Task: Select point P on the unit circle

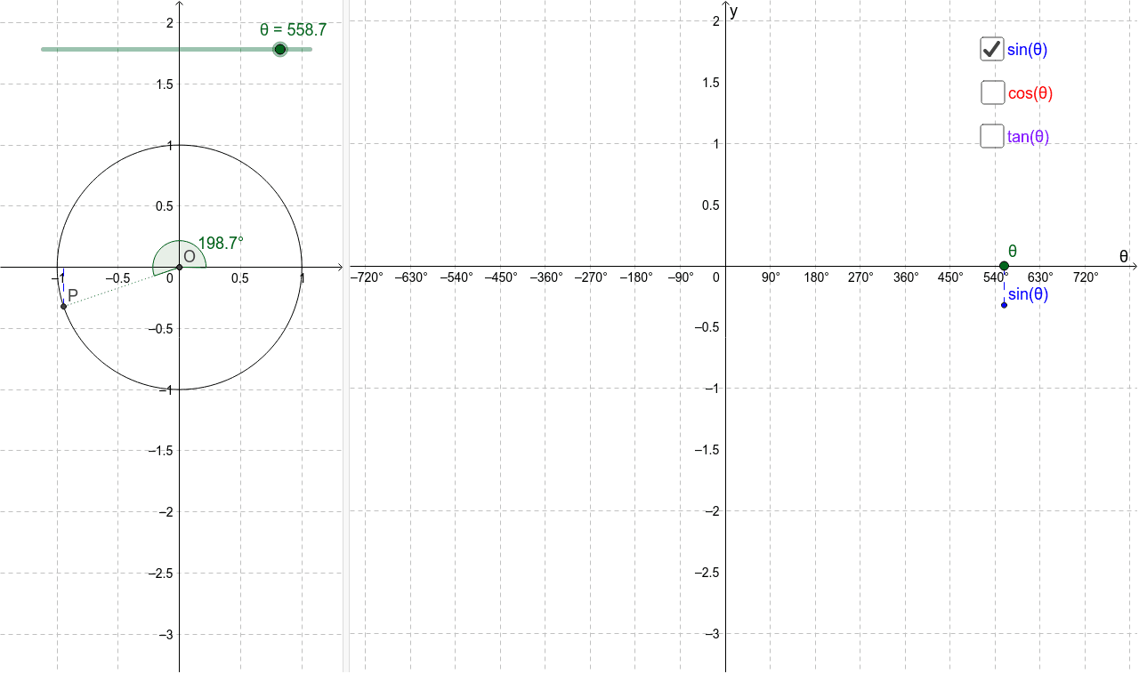Action: point(63,306)
